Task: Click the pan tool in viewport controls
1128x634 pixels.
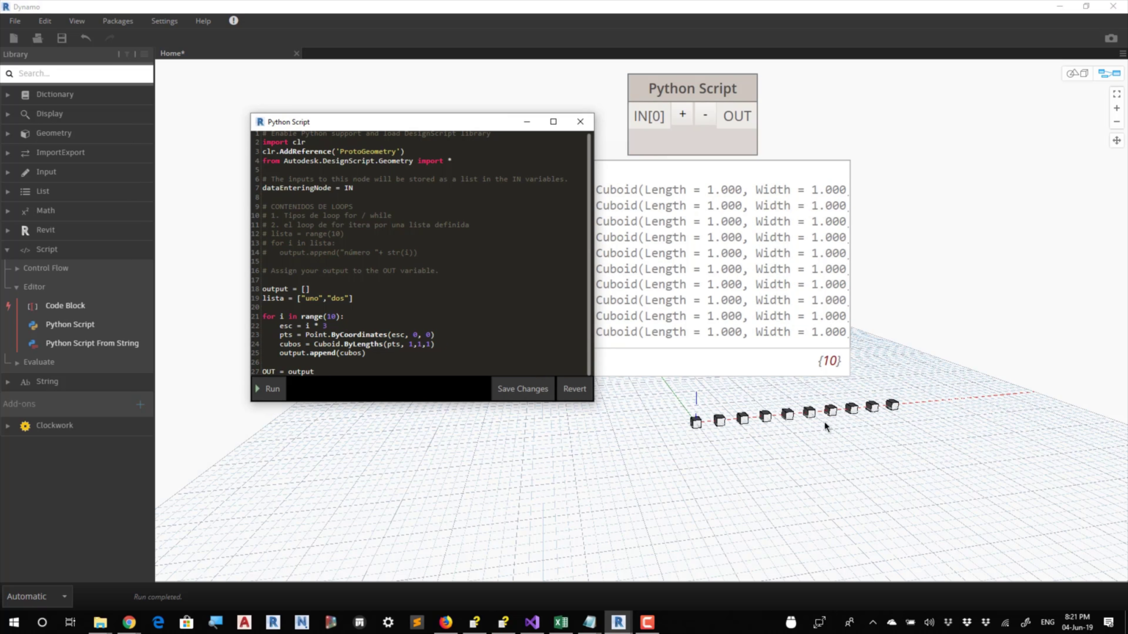Action: point(1116,139)
